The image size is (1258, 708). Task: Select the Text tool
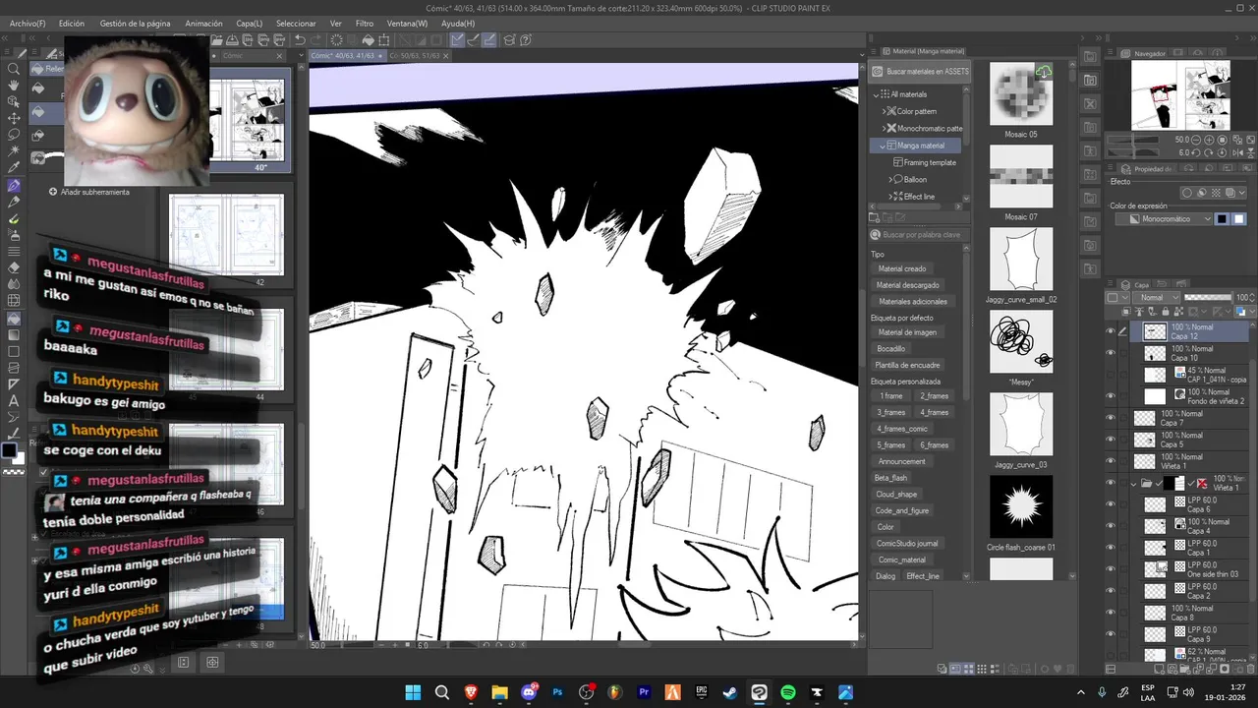tap(14, 401)
